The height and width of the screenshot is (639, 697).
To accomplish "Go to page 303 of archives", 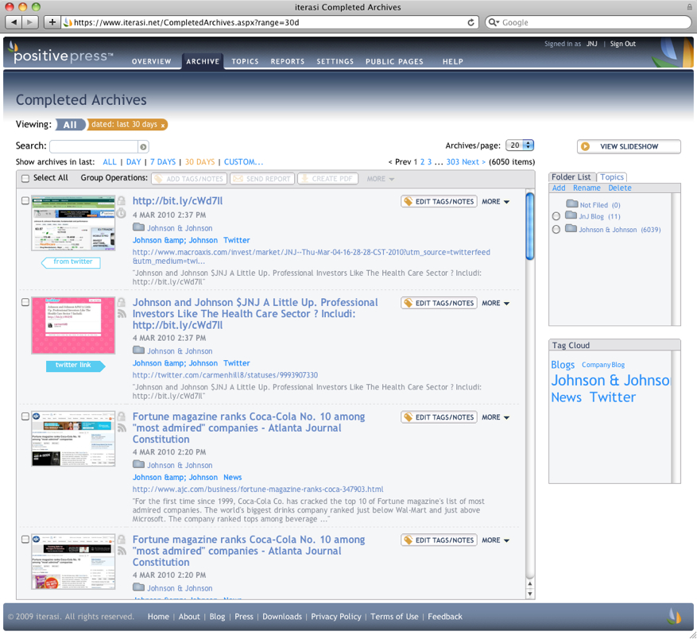I will coord(452,162).
